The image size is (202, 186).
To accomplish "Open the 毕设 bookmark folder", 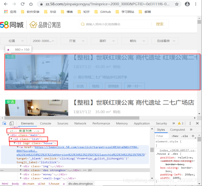I will coord(50,12).
